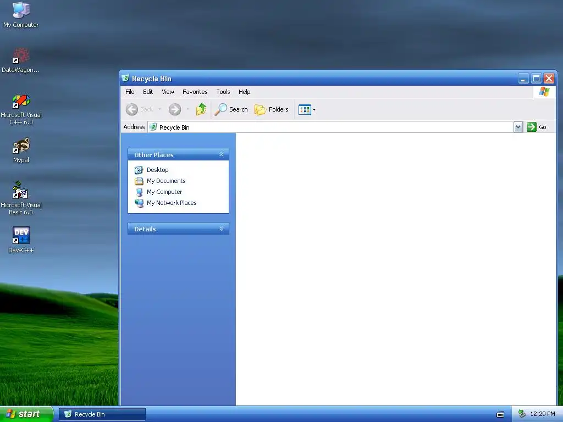Go up one folder level
This screenshot has height=422, width=563.
click(x=201, y=109)
